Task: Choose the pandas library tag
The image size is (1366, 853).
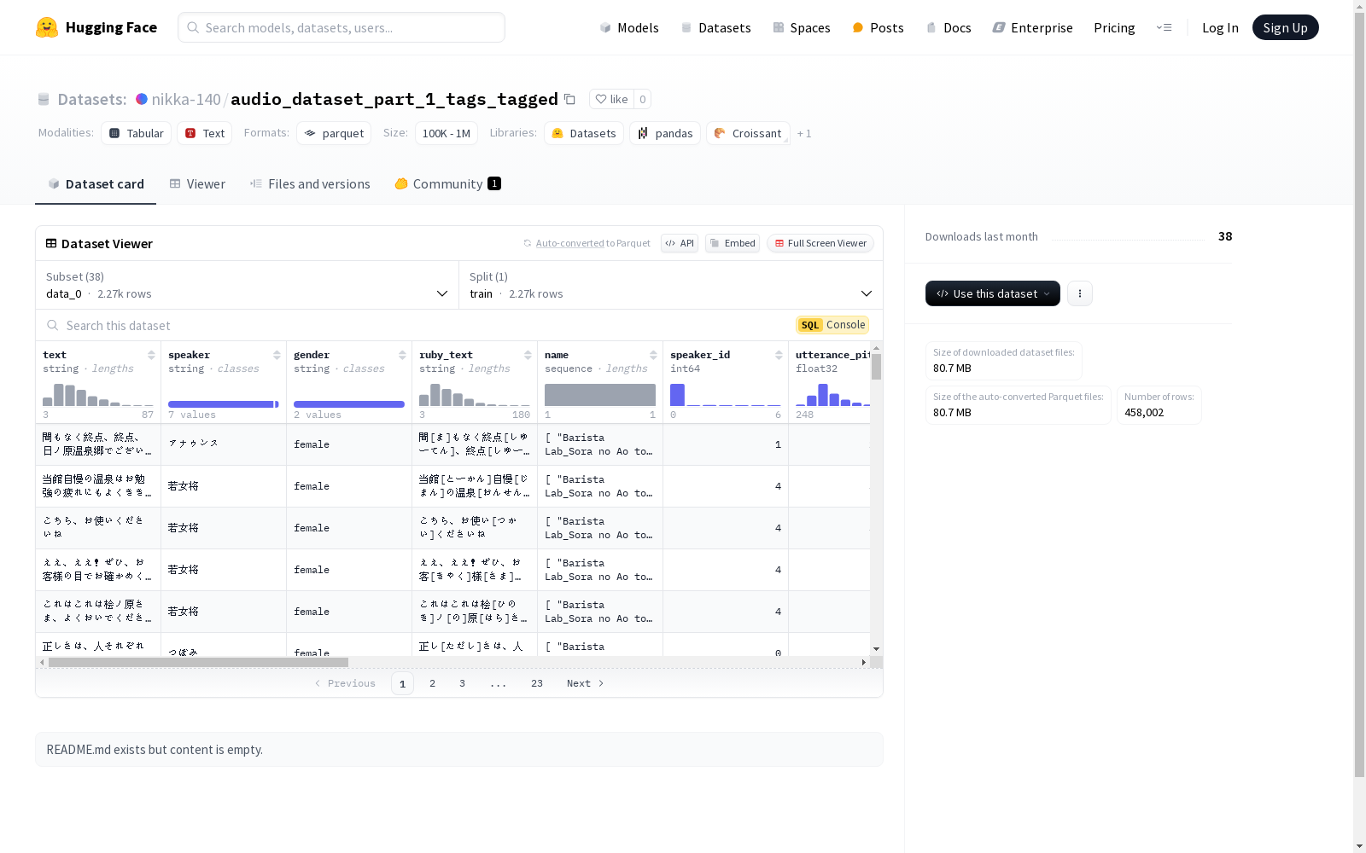Action: pos(665,133)
